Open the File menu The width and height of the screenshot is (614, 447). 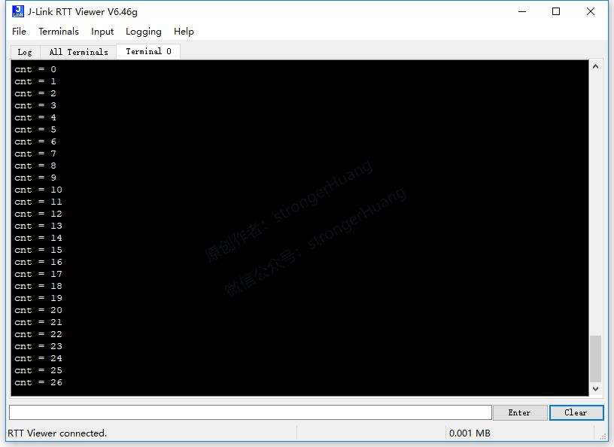(20, 32)
